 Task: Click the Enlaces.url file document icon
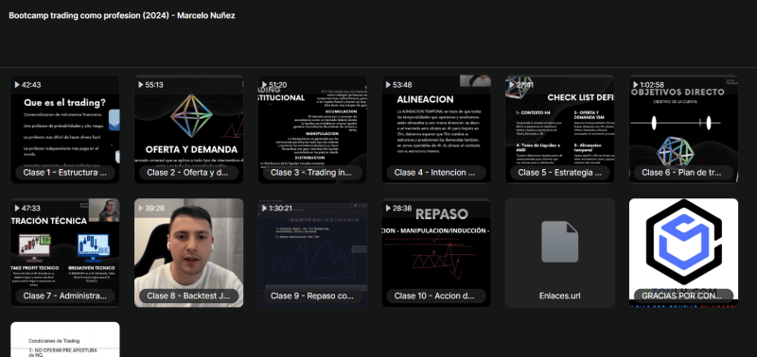tap(559, 242)
